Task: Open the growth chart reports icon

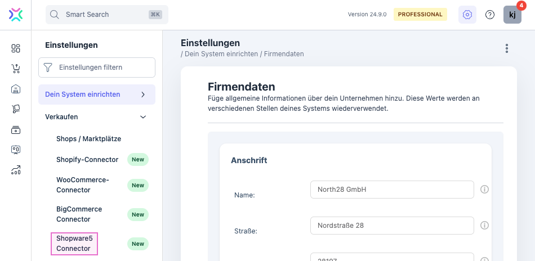Action: coord(16,170)
